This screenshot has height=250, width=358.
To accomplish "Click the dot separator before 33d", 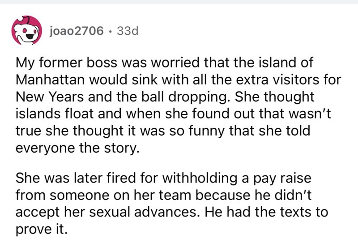I will coord(110,31).
